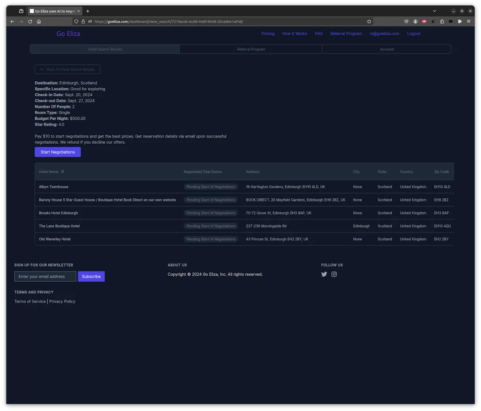Open the Privacy Policy link
This screenshot has width=481, height=411.
62,302
